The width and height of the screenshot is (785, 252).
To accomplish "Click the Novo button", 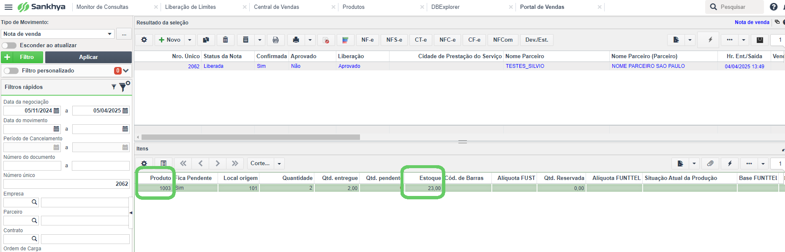I will (x=169, y=40).
